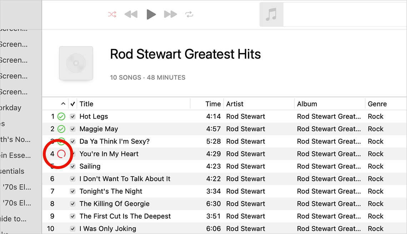Toggle shuffle playback icon
Screen dimensions: 407x234
[112, 14]
